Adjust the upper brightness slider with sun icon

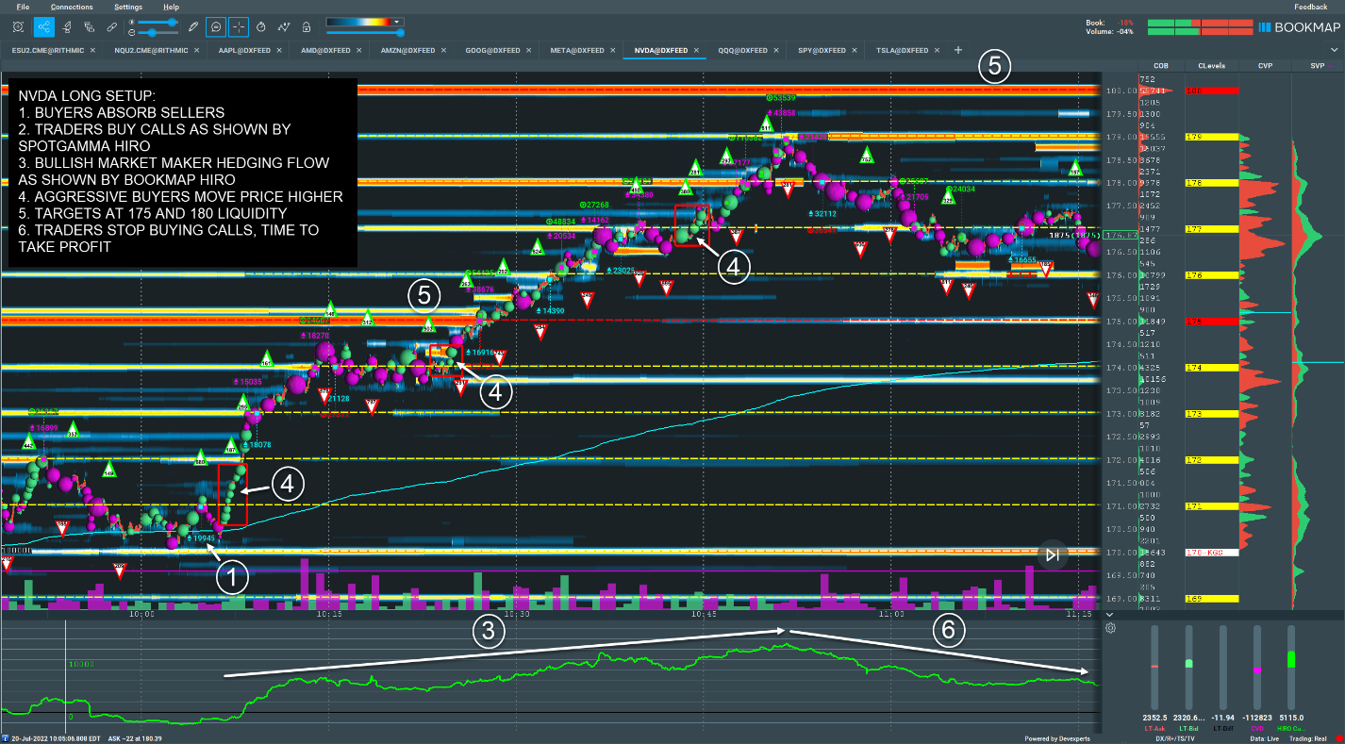tap(159, 21)
